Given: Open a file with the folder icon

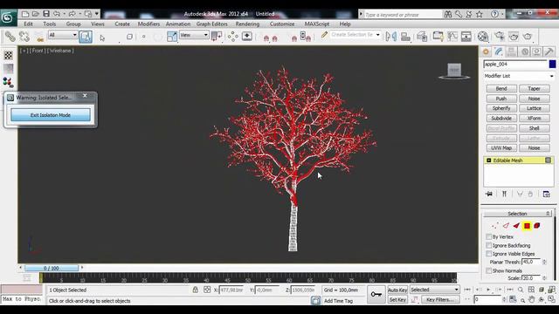Looking at the screenshot, I should (36, 14).
